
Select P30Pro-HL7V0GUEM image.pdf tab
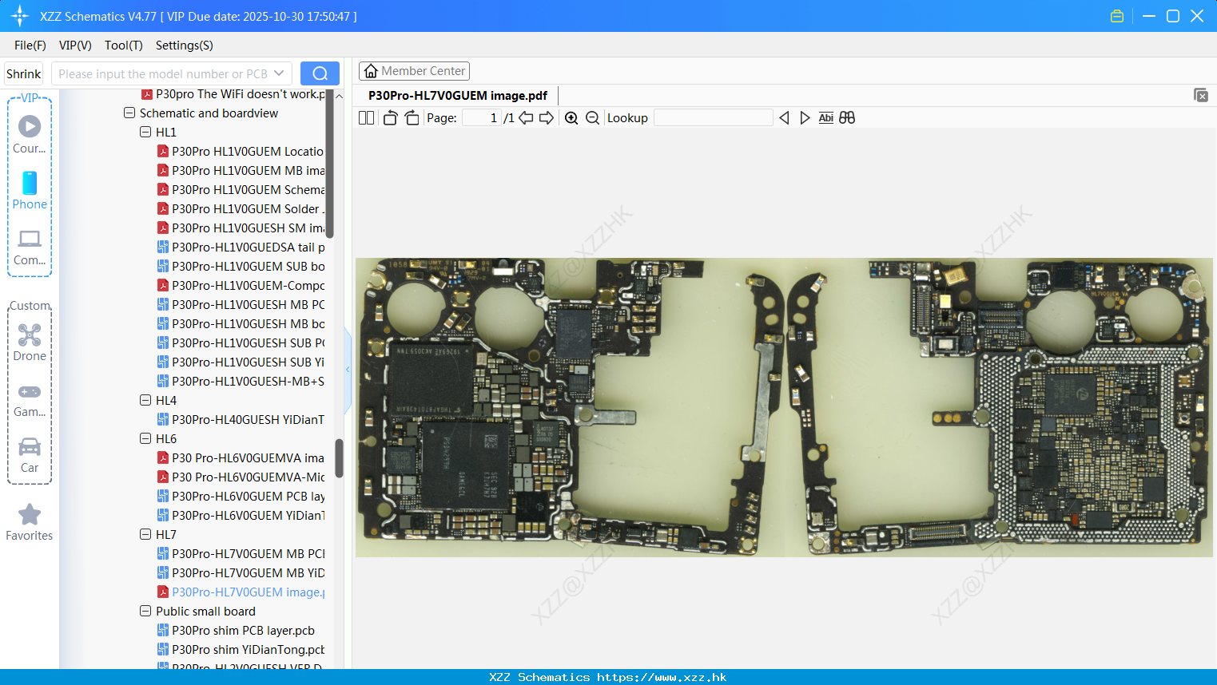point(458,96)
